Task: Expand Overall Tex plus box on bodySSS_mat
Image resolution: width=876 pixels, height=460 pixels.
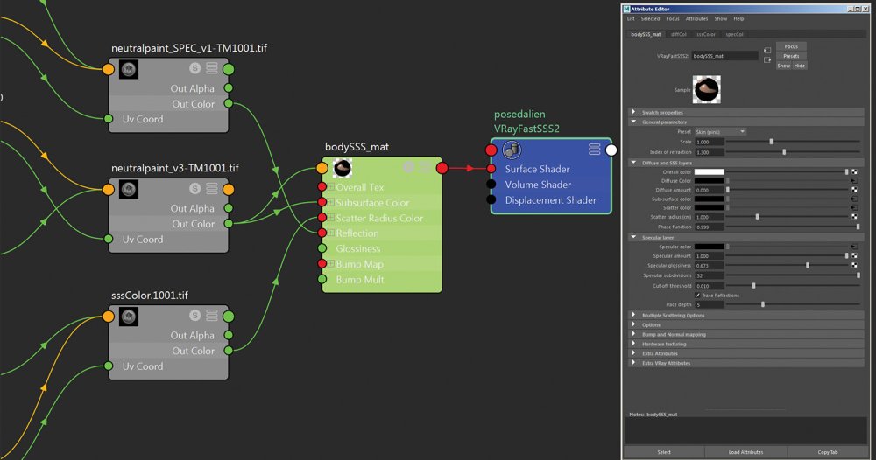Action: pyautogui.click(x=331, y=187)
